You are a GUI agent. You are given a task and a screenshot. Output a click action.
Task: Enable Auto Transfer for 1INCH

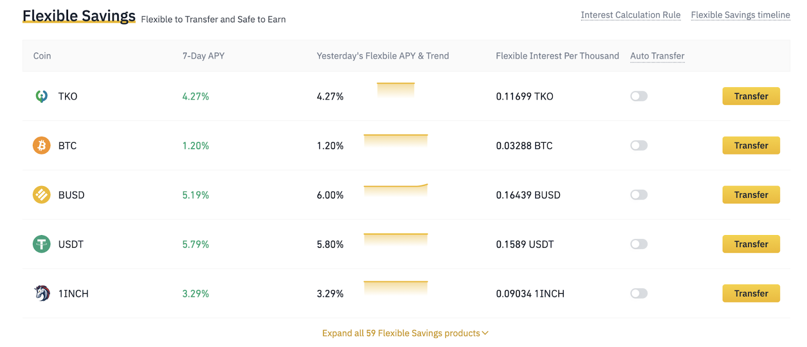639,294
